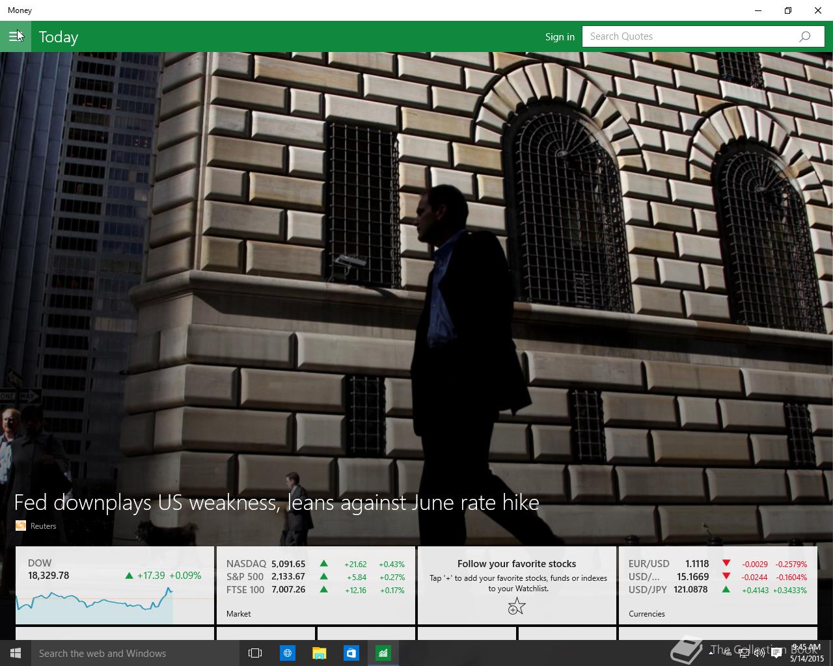Click the taskbar clock showing 9:45 AM

click(807, 653)
